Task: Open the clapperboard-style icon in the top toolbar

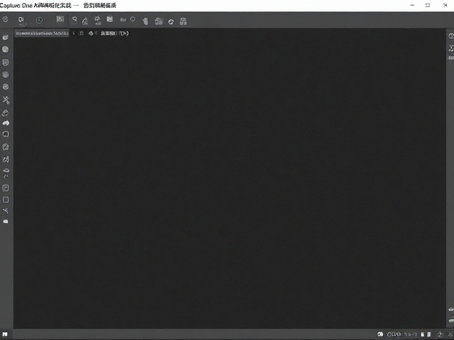Action: (109, 19)
